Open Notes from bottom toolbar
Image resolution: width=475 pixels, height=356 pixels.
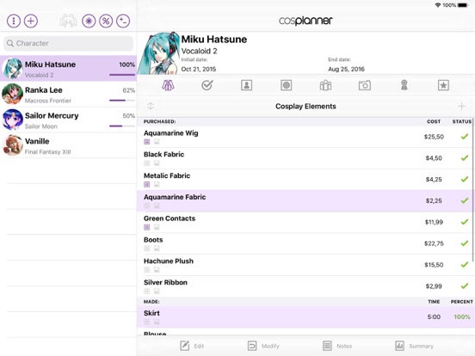[x=337, y=346]
